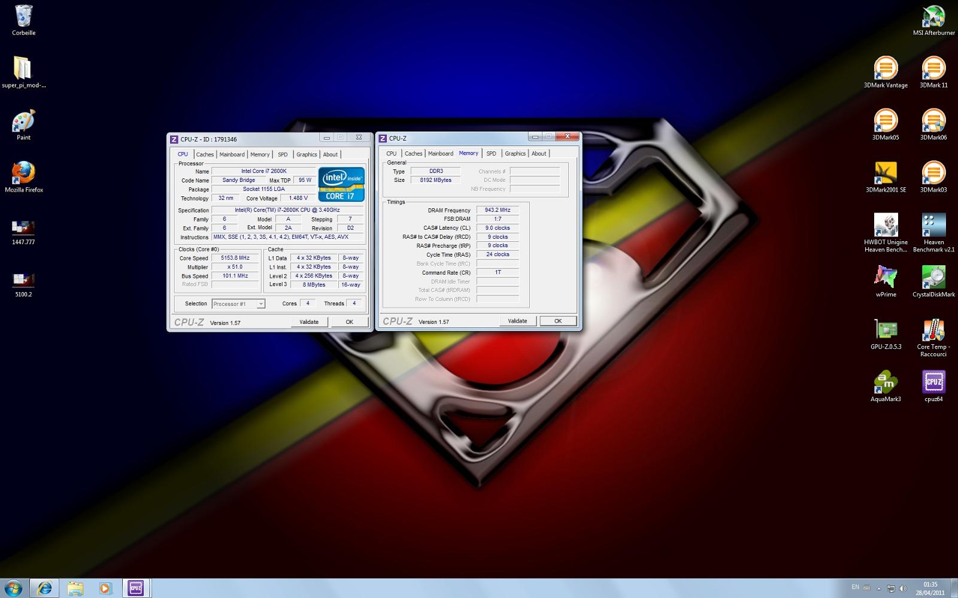Click the FSB:DRAM 1:7 value

tap(498, 219)
